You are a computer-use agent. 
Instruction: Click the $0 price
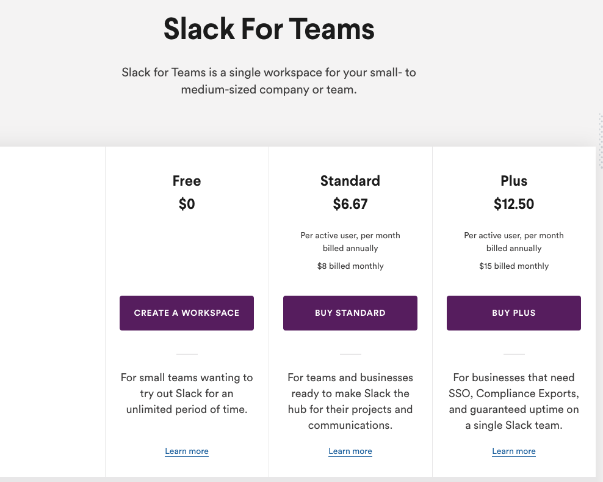[x=187, y=204]
